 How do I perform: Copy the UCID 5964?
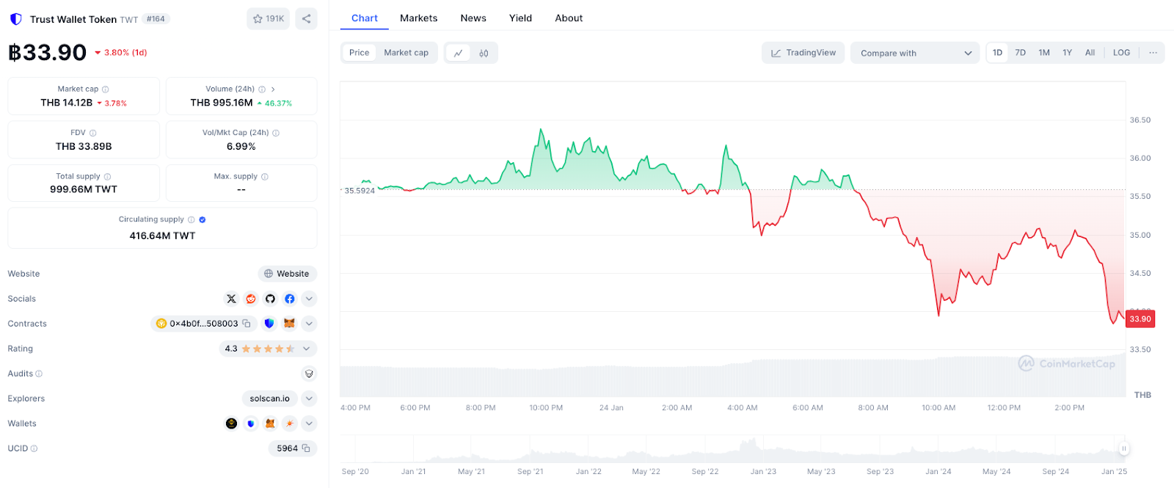pos(306,448)
